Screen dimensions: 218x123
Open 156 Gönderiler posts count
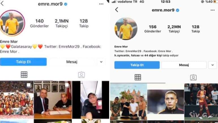[153, 29]
